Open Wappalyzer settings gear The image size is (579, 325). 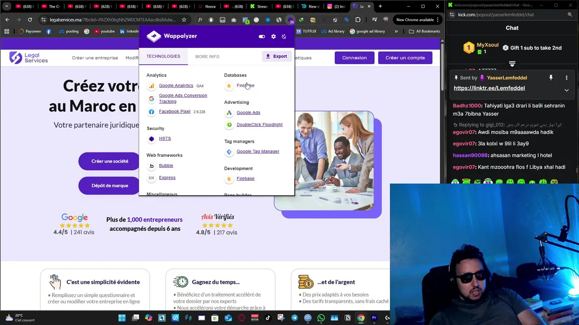tap(273, 37)
